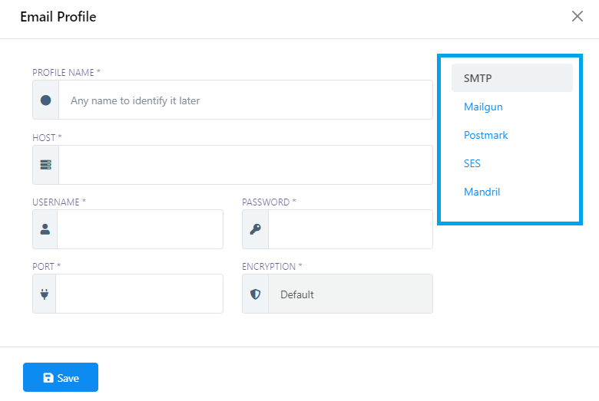Pick the Mandril provider option
599x401 pixels.
coord(482,192)
